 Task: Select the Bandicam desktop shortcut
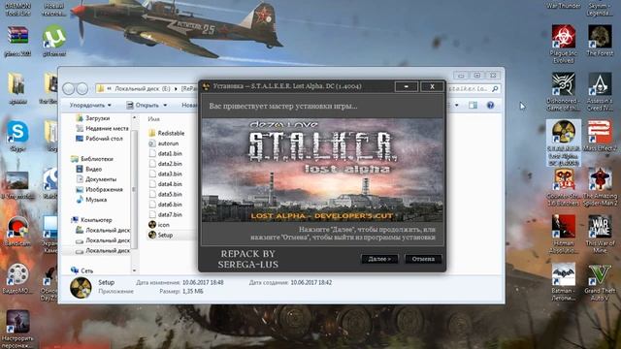point(17,232)
